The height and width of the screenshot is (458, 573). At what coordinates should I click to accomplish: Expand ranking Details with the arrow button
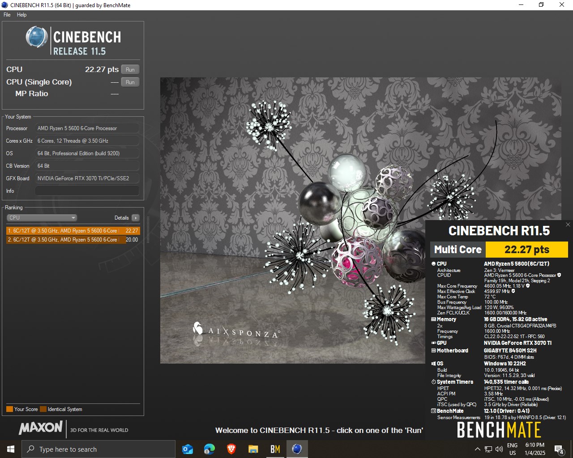click(x=136, y=218)
